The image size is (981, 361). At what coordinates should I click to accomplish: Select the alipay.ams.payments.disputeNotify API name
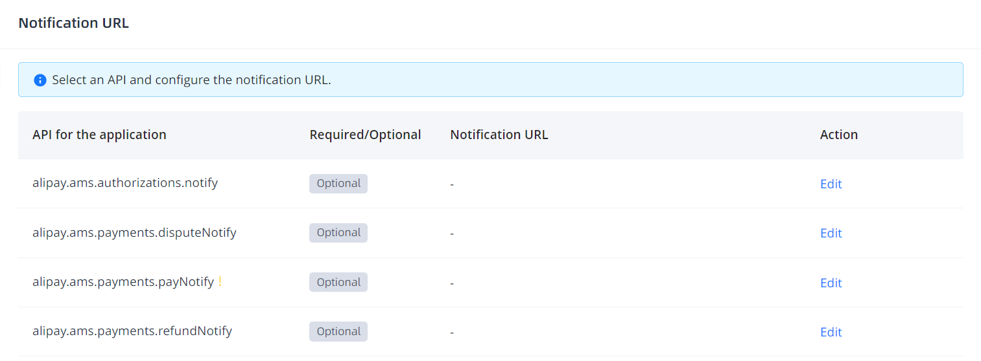(x=134, y=232)
